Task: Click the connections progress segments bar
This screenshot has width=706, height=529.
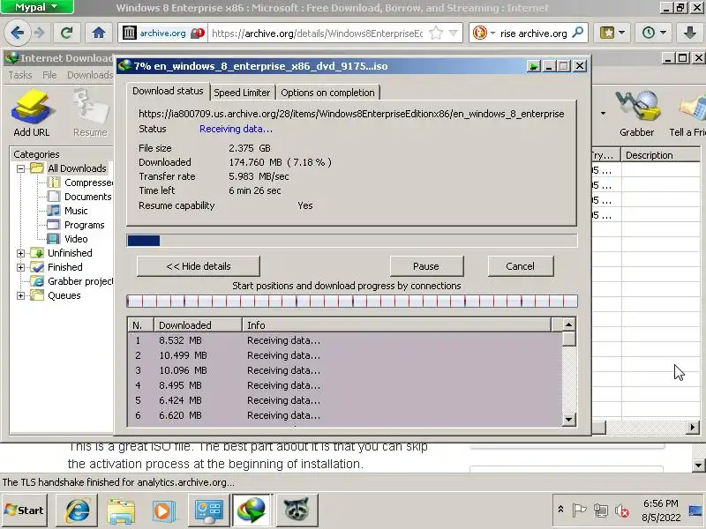Action: click(352, 301)
